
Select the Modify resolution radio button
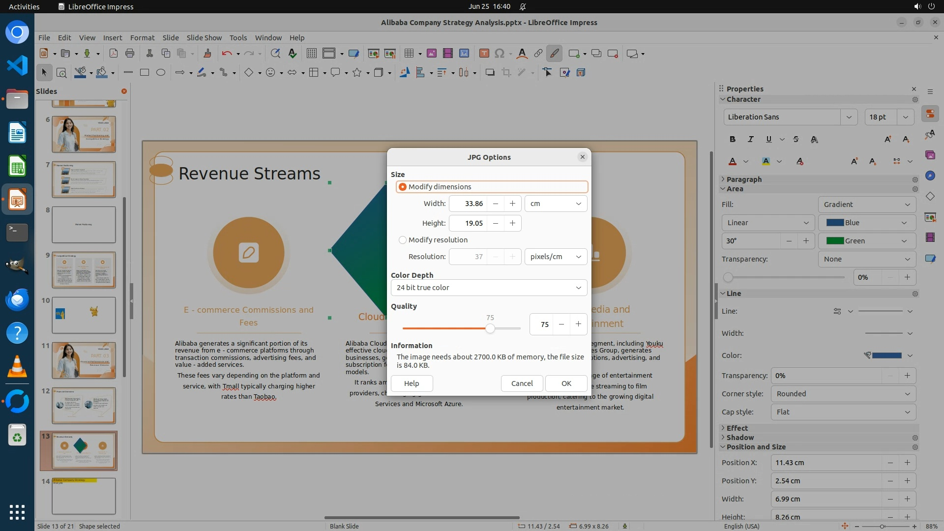tap(403, 240)
